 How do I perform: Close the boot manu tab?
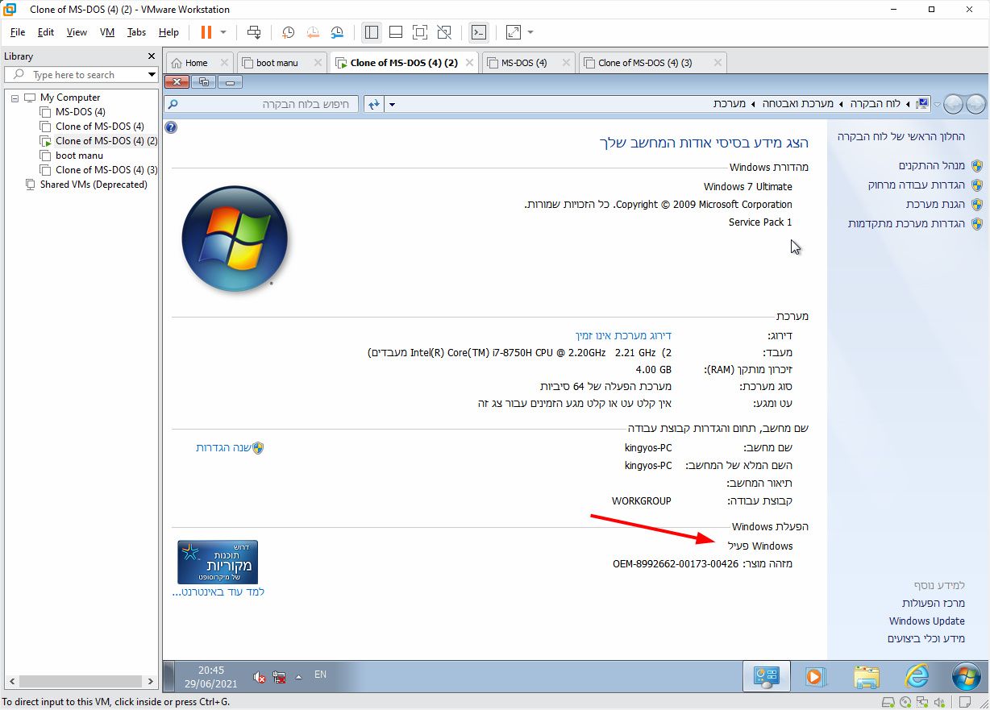[318, 62]
